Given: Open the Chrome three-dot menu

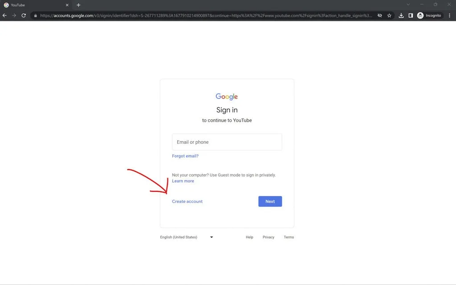Looking at the screenshot, I should pos(450,15).
